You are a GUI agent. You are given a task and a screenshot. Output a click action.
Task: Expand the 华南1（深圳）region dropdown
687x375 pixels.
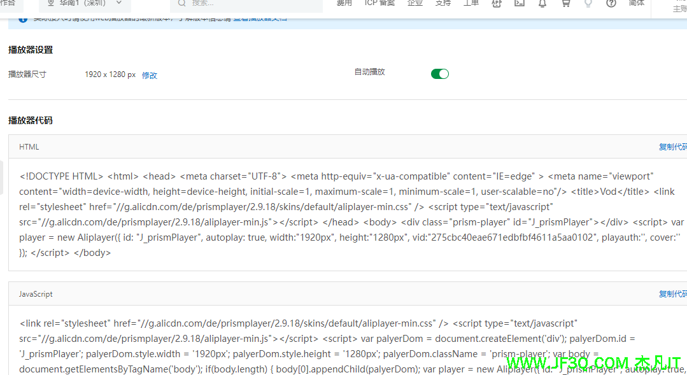pyautogui.click(x=118, y=3)
